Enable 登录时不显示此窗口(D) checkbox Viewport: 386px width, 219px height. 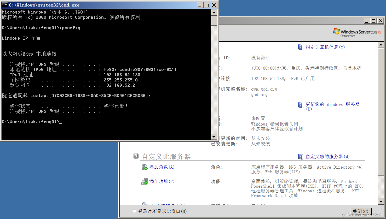pos(134,211)
